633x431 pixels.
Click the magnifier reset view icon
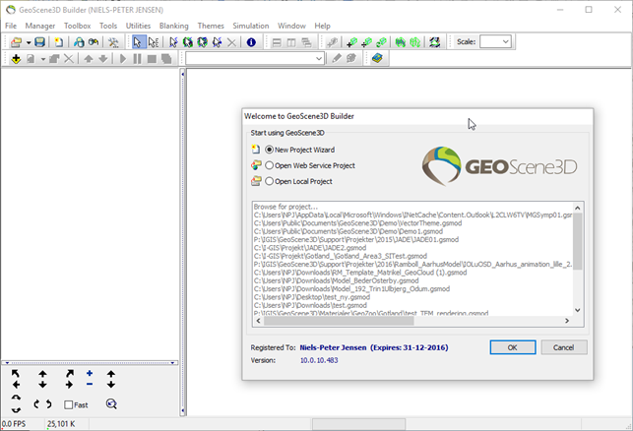(x=111, y=404)
